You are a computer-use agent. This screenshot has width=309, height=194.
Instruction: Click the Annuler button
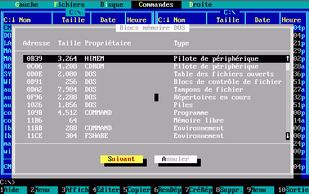[x=175, y=159]
